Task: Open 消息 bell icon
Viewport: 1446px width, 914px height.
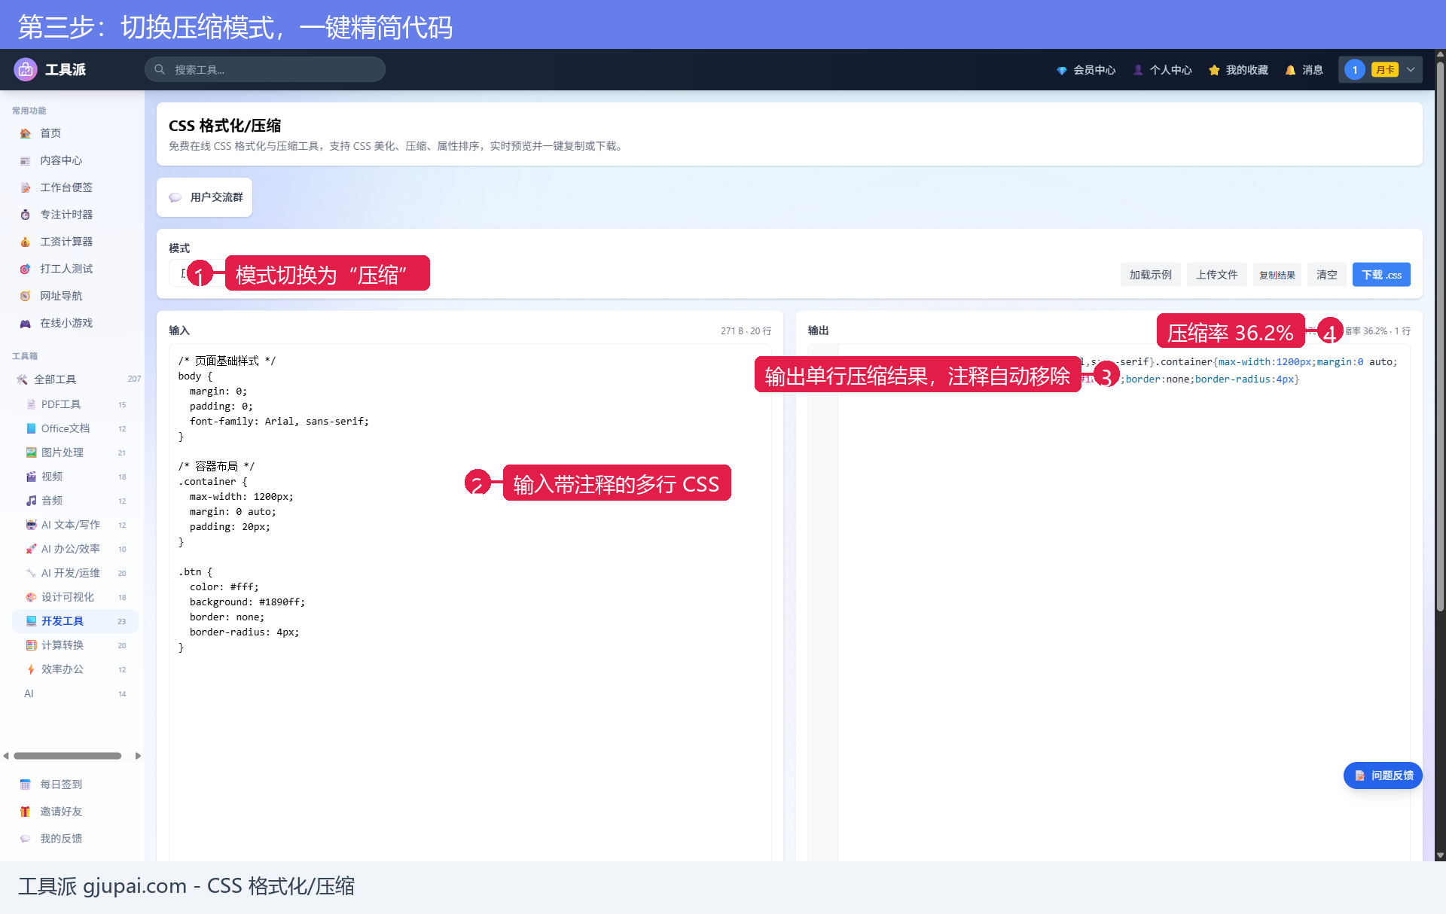Action: pos(1291,70)
